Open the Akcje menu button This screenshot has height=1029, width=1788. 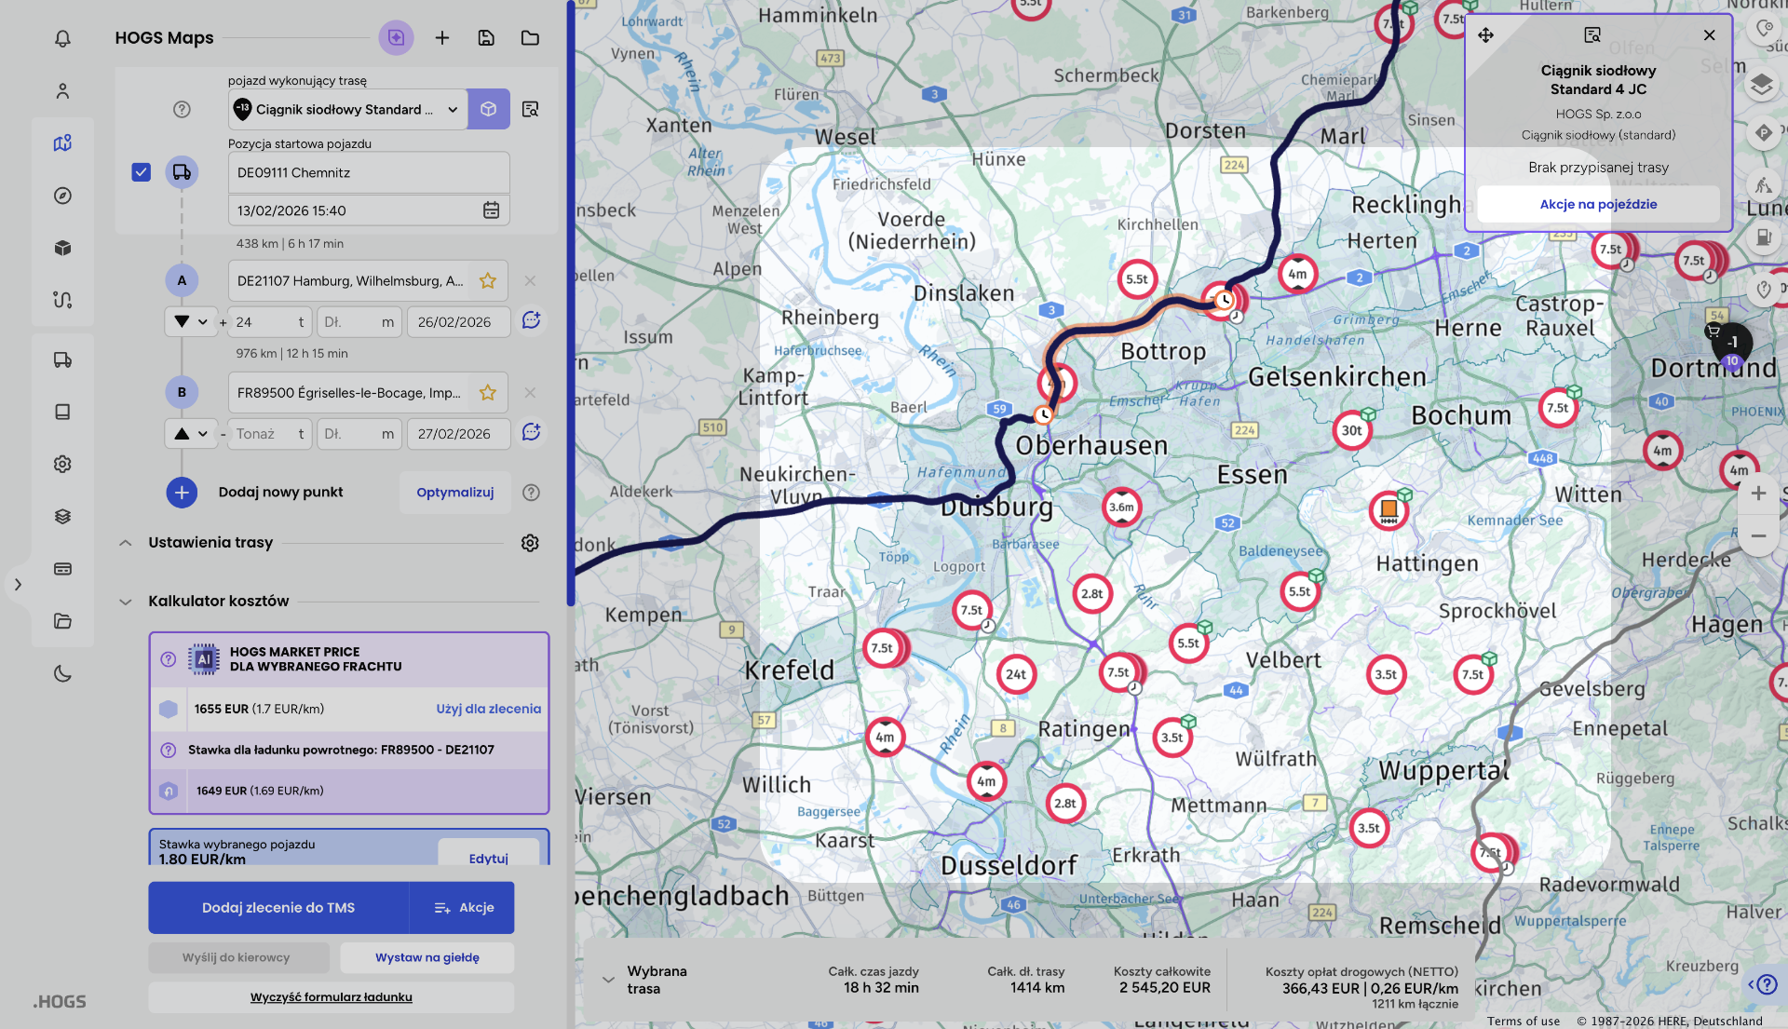point(463,907)
